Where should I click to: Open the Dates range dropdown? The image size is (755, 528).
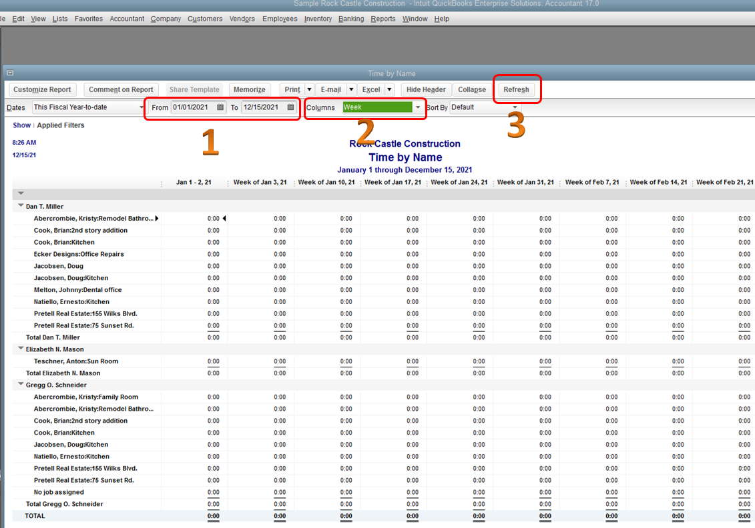point(142,107)
